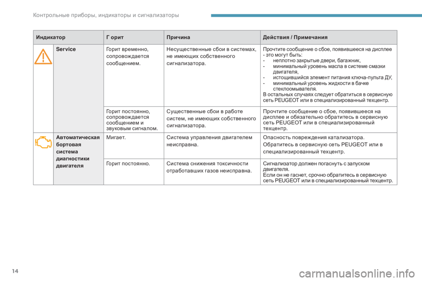
Task: Click the line 'минимальный уровень жидкости в бачке'
Action: [321, 83]
